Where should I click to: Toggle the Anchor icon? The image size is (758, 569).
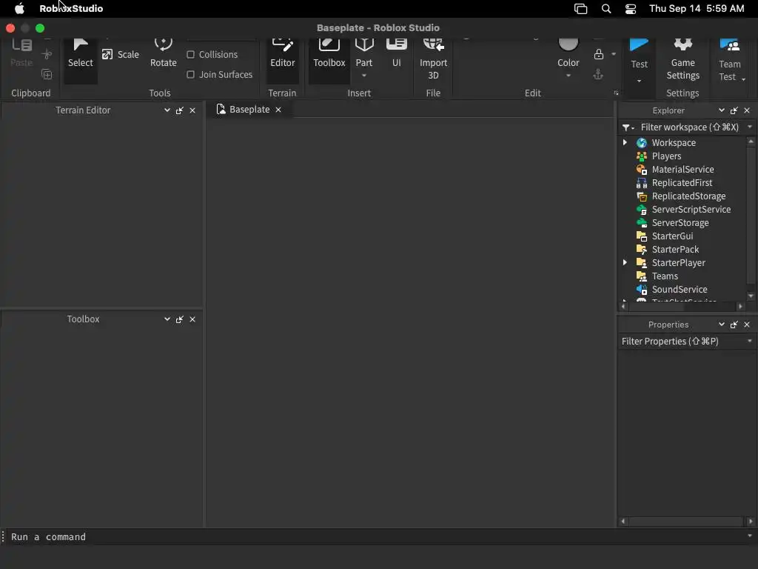click(x=598, y=75)
